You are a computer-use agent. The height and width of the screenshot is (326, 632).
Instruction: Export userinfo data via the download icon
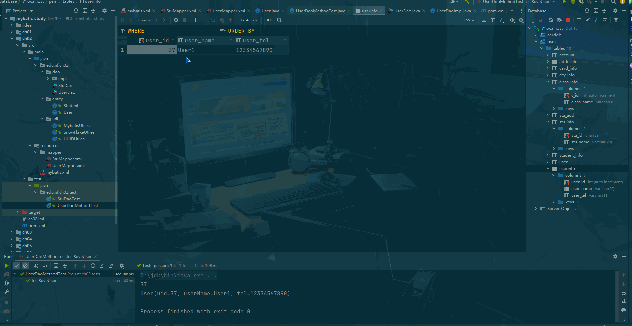(484, 20)
